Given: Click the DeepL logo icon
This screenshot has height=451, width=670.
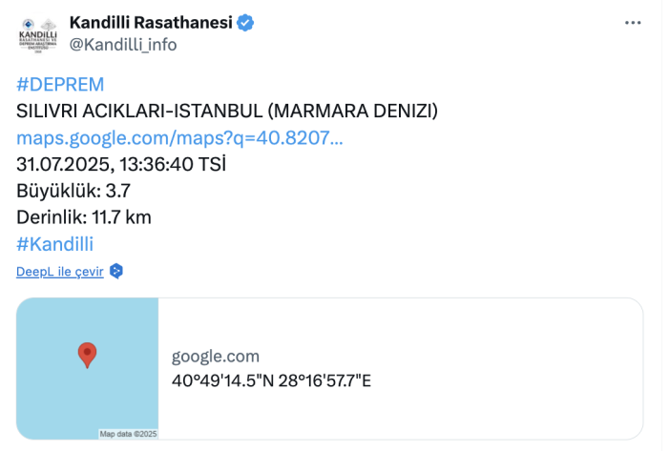Looking at the screenshot, I should coord(116,271).
